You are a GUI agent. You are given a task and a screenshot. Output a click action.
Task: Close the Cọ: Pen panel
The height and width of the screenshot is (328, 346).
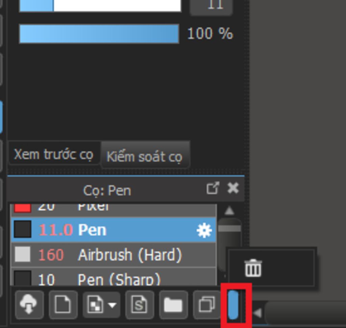(233, 188)
